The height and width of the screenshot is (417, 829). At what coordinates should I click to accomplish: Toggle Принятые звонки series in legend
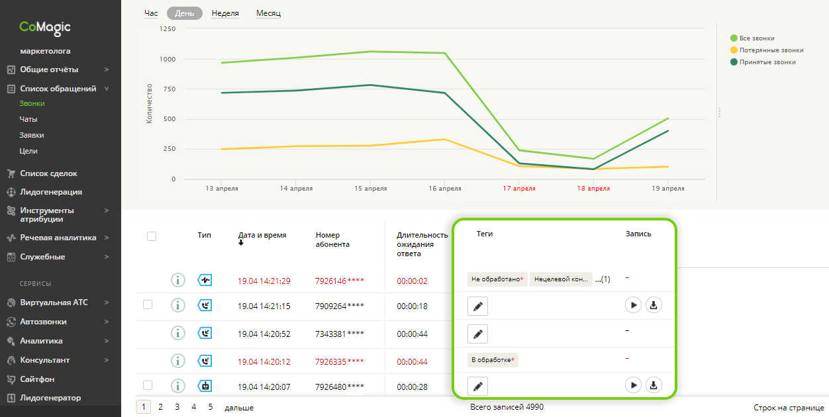[763, 62]
